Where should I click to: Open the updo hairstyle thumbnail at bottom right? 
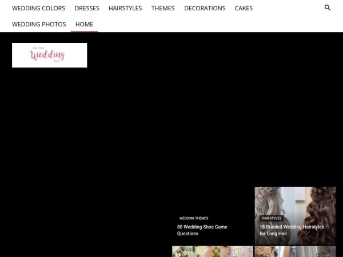295,251
